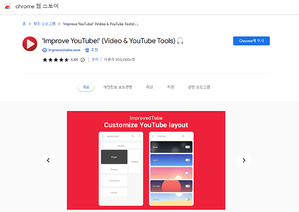Select the 개요 tab
Screen dimensions: 299x212
pyautogui.click(x=86, y=87)
